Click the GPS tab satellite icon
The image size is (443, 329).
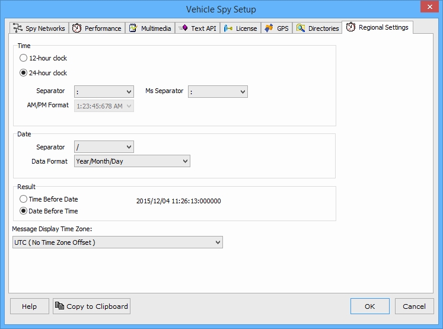point(269,28)
